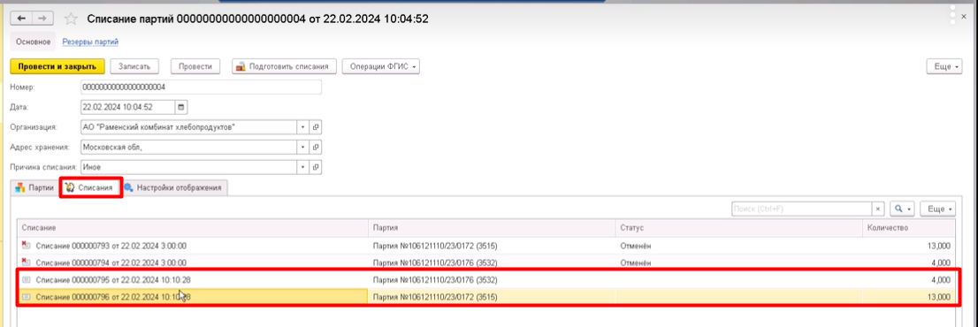Focus the Номер input field
Screen dimensions: 978x327
click(202, 87)
